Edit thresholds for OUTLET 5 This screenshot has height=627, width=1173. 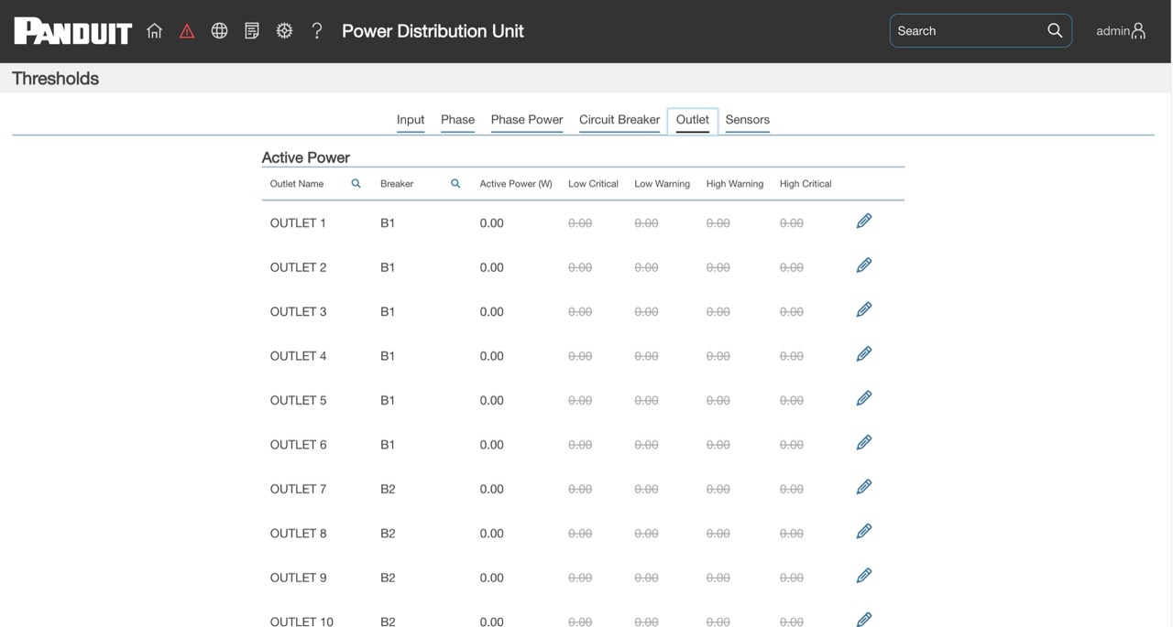click(x=864, y=398)
